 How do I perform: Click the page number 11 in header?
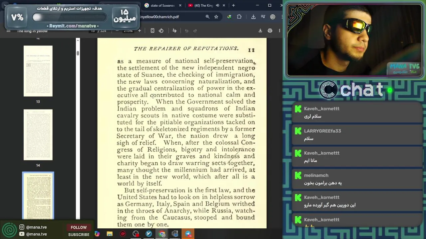[x=251, y=50]
